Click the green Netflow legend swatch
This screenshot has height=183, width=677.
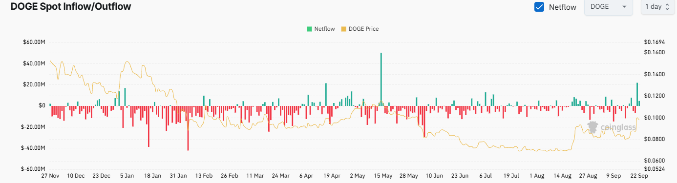tap(309, 29)
